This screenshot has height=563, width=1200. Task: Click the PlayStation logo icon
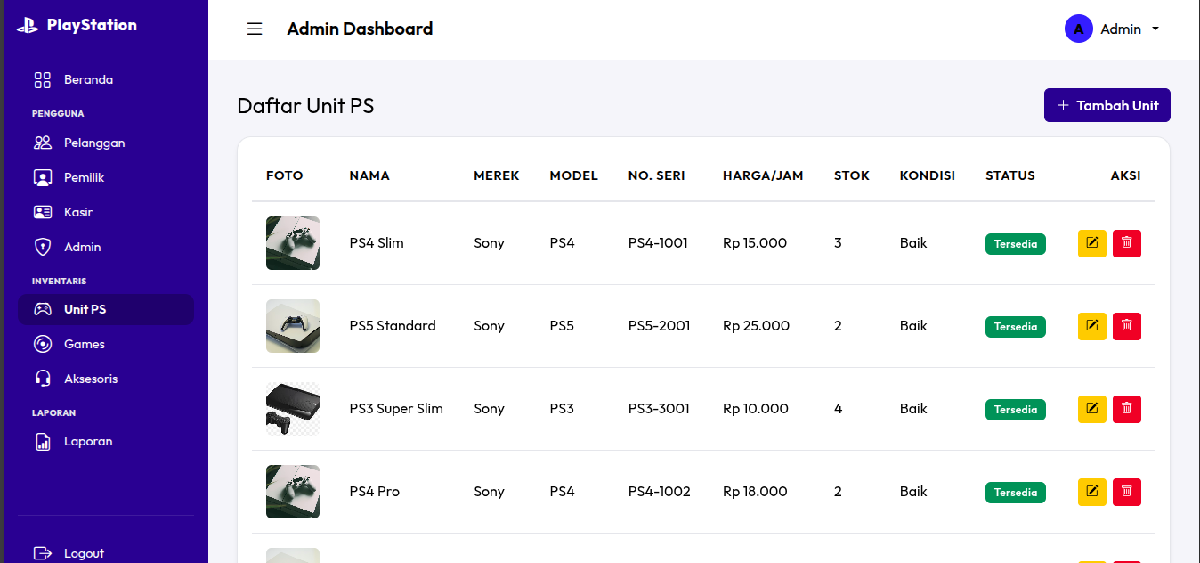[28, 26]
